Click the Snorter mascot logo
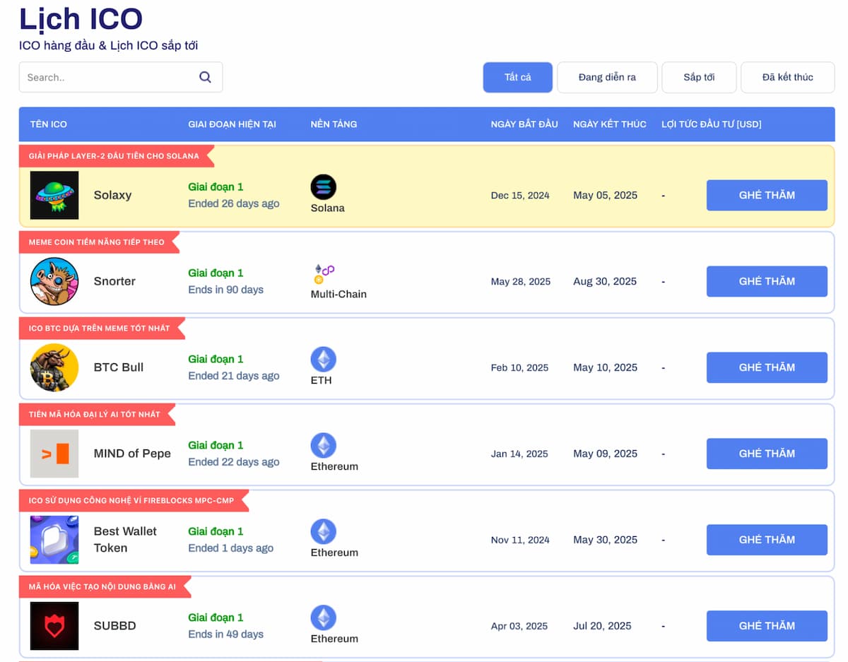Viewport: 848px width, 662px height. coord(54,281)
